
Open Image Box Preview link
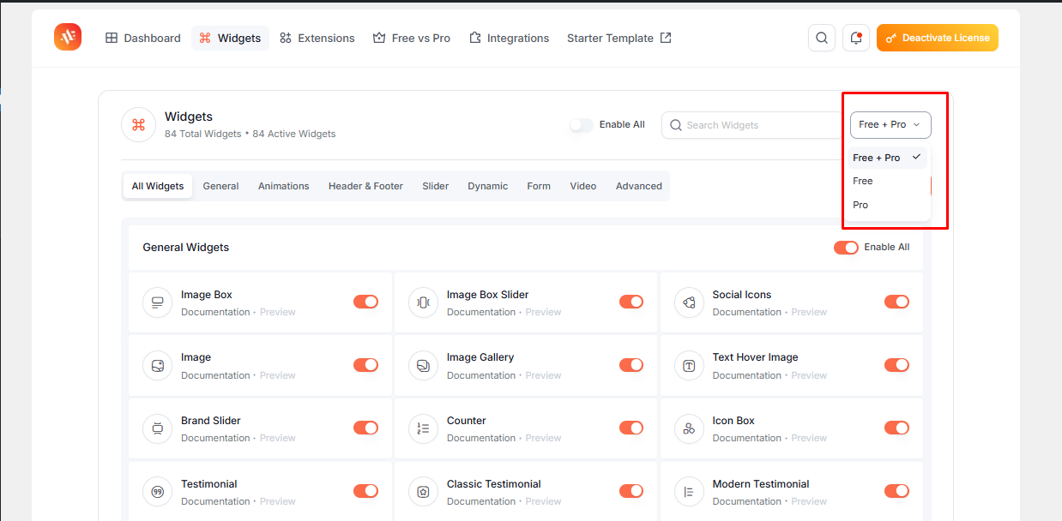(277, 312)
